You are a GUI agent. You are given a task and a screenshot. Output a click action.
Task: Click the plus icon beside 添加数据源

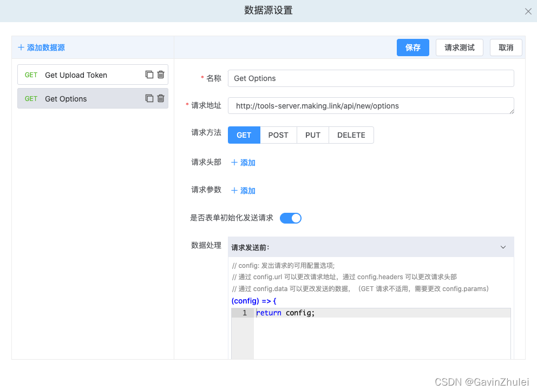pyautogui.click(x=20, y=48)
